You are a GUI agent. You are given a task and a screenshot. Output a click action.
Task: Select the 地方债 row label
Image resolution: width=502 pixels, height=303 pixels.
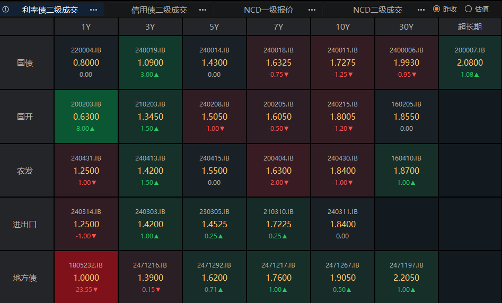coord(25,278)
